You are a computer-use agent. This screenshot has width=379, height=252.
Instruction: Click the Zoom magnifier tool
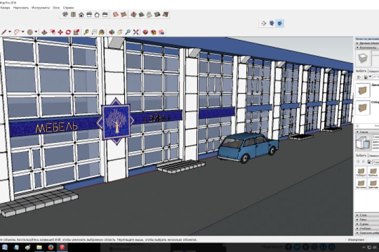click(128, 32)
